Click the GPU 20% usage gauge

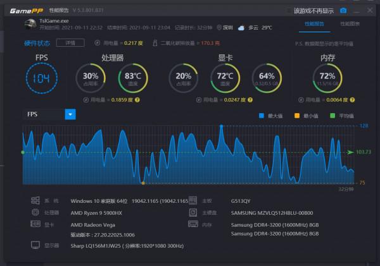click(183, 78)
